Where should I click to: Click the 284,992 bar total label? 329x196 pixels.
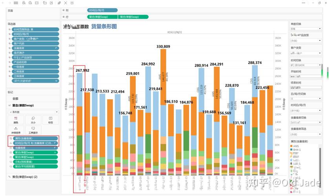coord(148,64)
